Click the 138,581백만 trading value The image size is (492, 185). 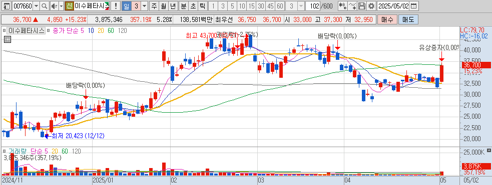[196, 19]
